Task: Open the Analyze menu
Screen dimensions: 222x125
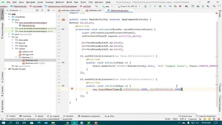Action: coord(49,2)
